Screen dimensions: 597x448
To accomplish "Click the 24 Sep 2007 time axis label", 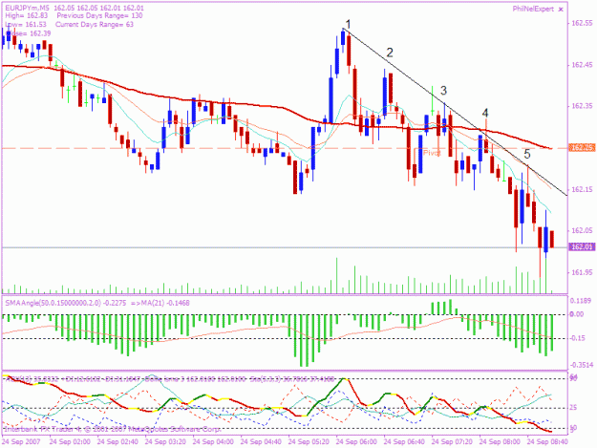I will point(20,442).
